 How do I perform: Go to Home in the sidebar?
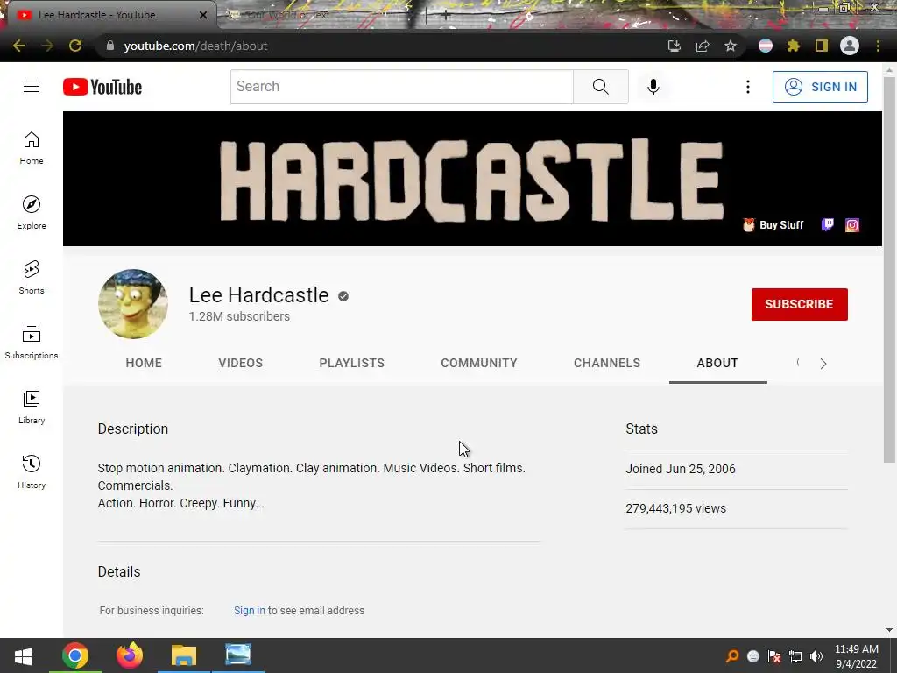(x=32, y=148)
